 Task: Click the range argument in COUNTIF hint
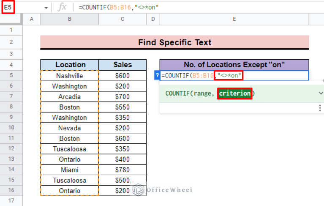[202, 93]
